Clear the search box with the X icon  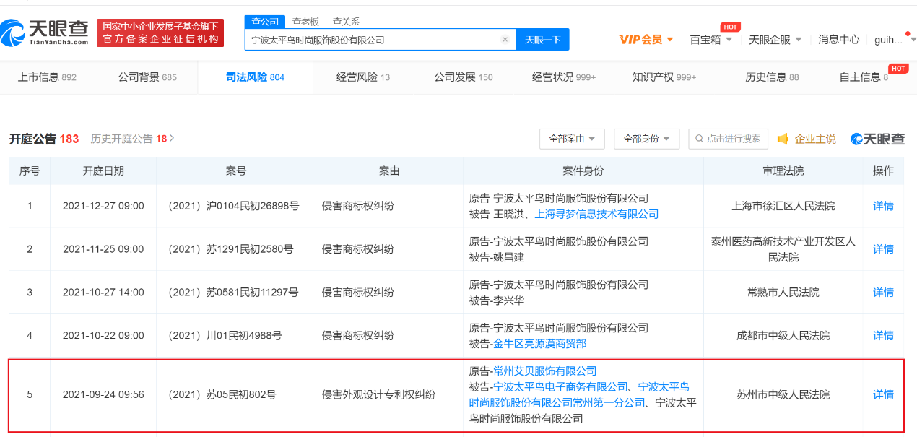click(x=505, y=40)
